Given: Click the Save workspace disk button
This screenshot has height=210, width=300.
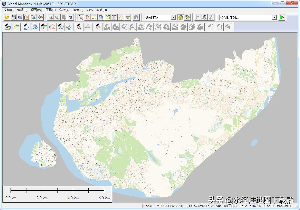Looking at the screenshot, I should [14, 17].
